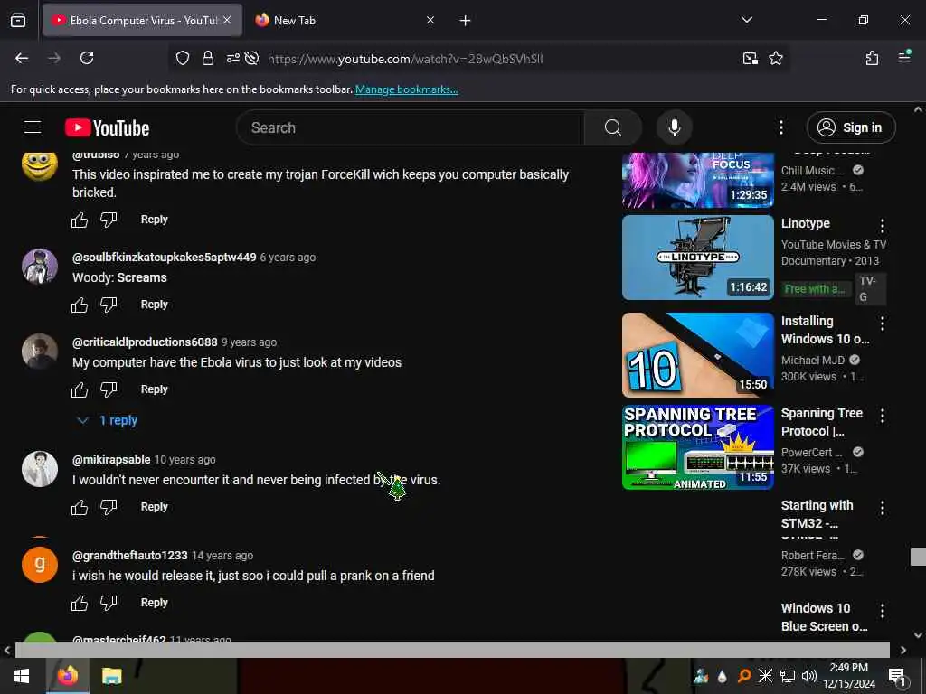Open tracking protection shield icon

pyautogui.click(x=183, y=58)
